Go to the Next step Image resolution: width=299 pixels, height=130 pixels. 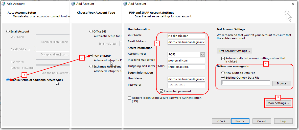pyautogui.click(x=240, y=121)
